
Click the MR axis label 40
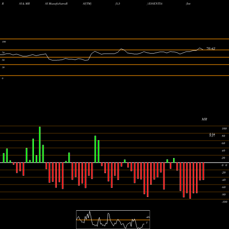[x=224, y=151]
